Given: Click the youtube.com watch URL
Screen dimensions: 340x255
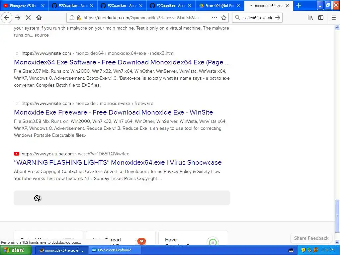Looking at the screenshot, I should point(75,154).
